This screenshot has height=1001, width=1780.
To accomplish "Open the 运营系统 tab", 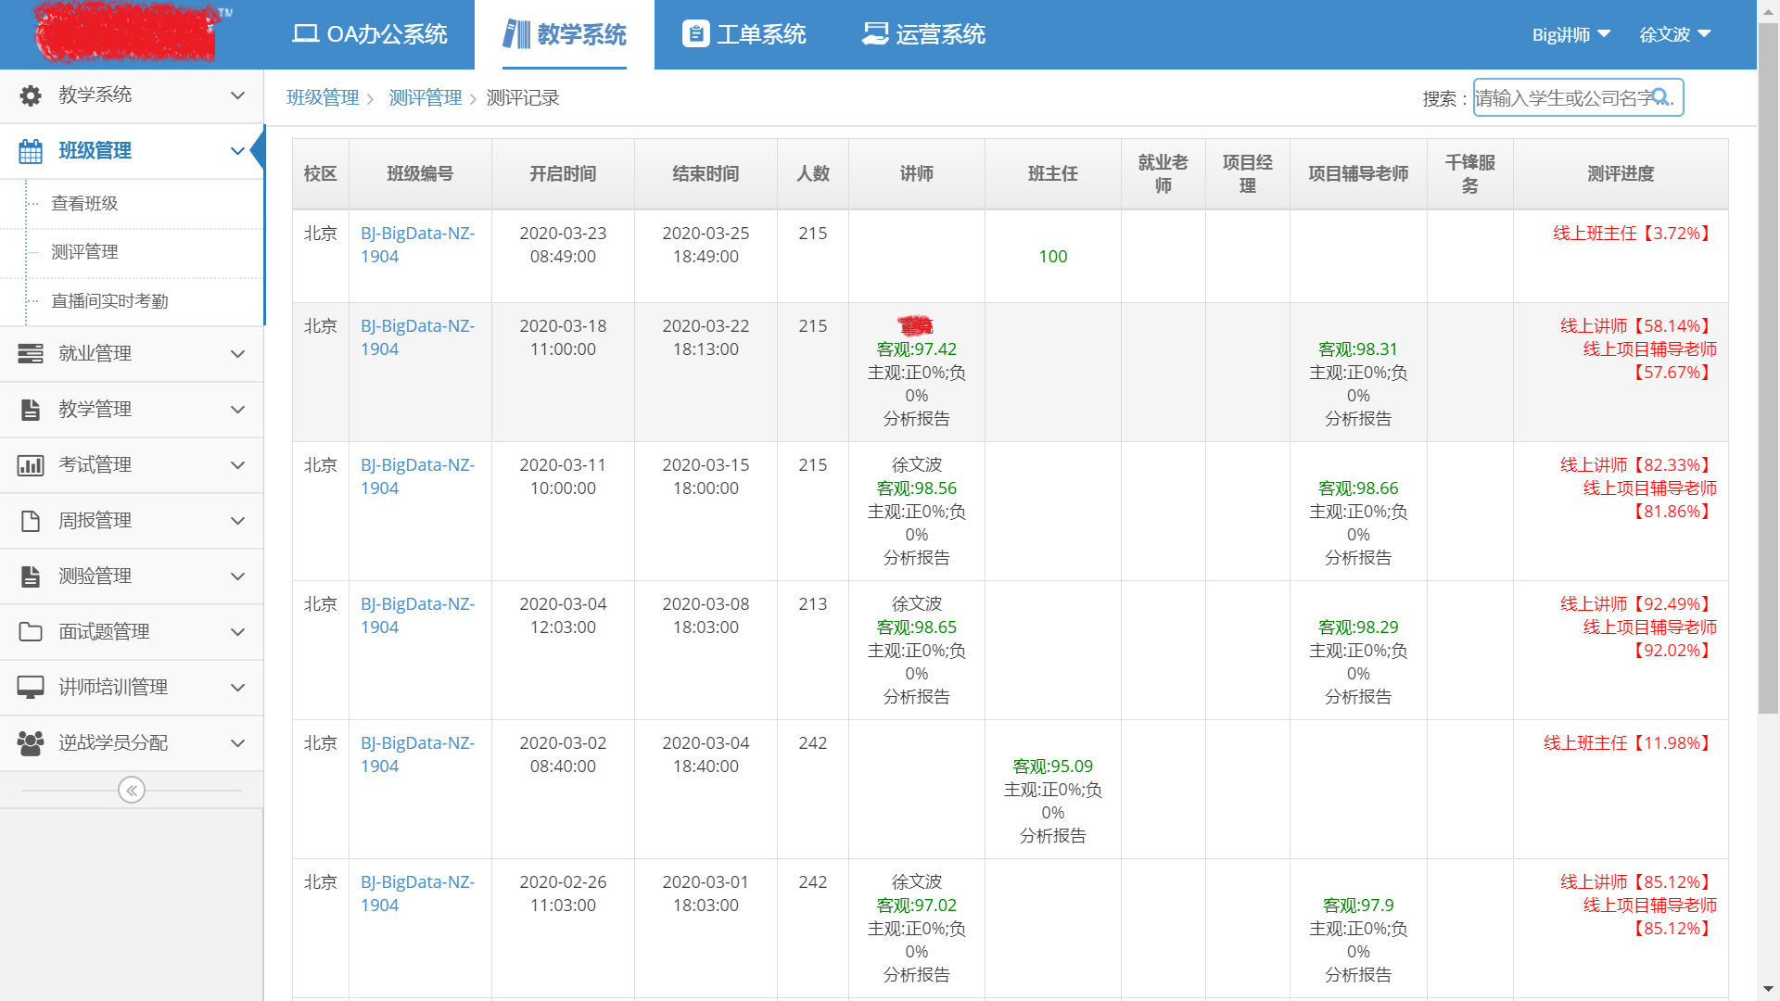I will [x=923, y=34].
